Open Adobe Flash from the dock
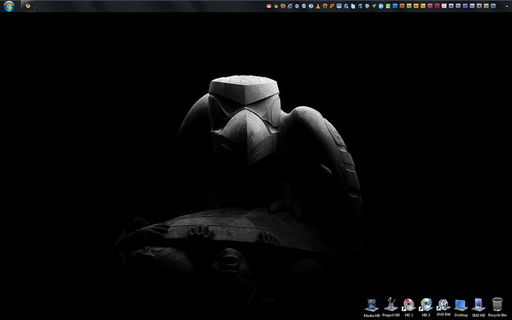This screenshot has height=320, width=512. pos(438,6)
